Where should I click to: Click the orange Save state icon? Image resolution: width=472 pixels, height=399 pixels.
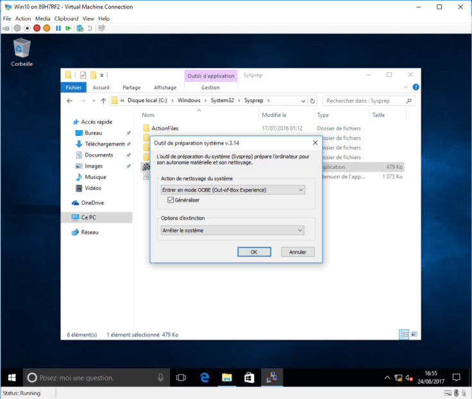coord(47,28)
